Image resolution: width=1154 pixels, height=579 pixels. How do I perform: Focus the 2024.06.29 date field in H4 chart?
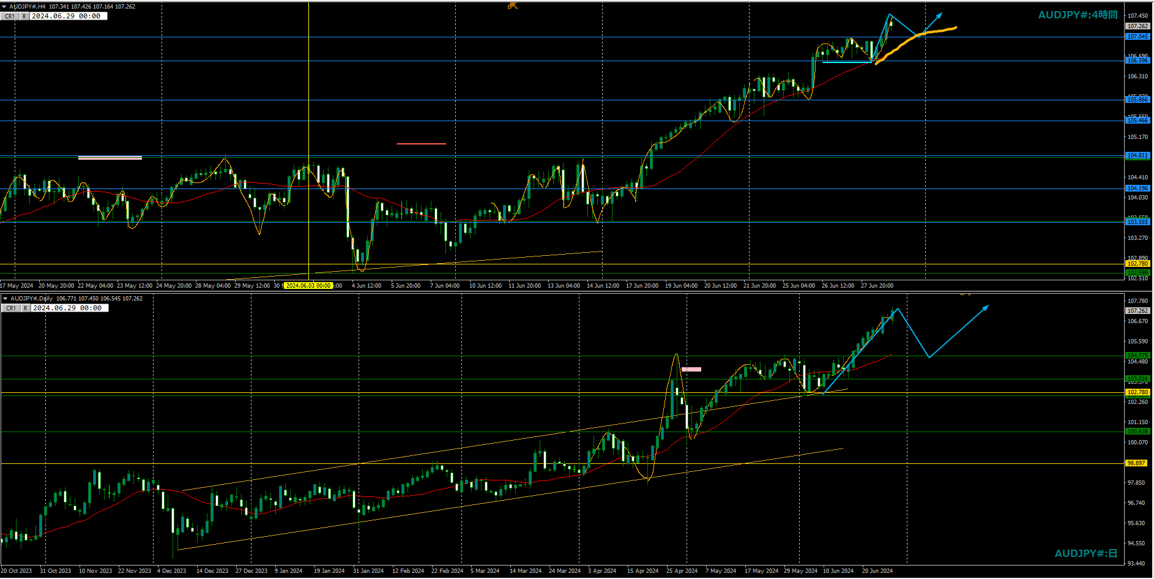(69, 17)
